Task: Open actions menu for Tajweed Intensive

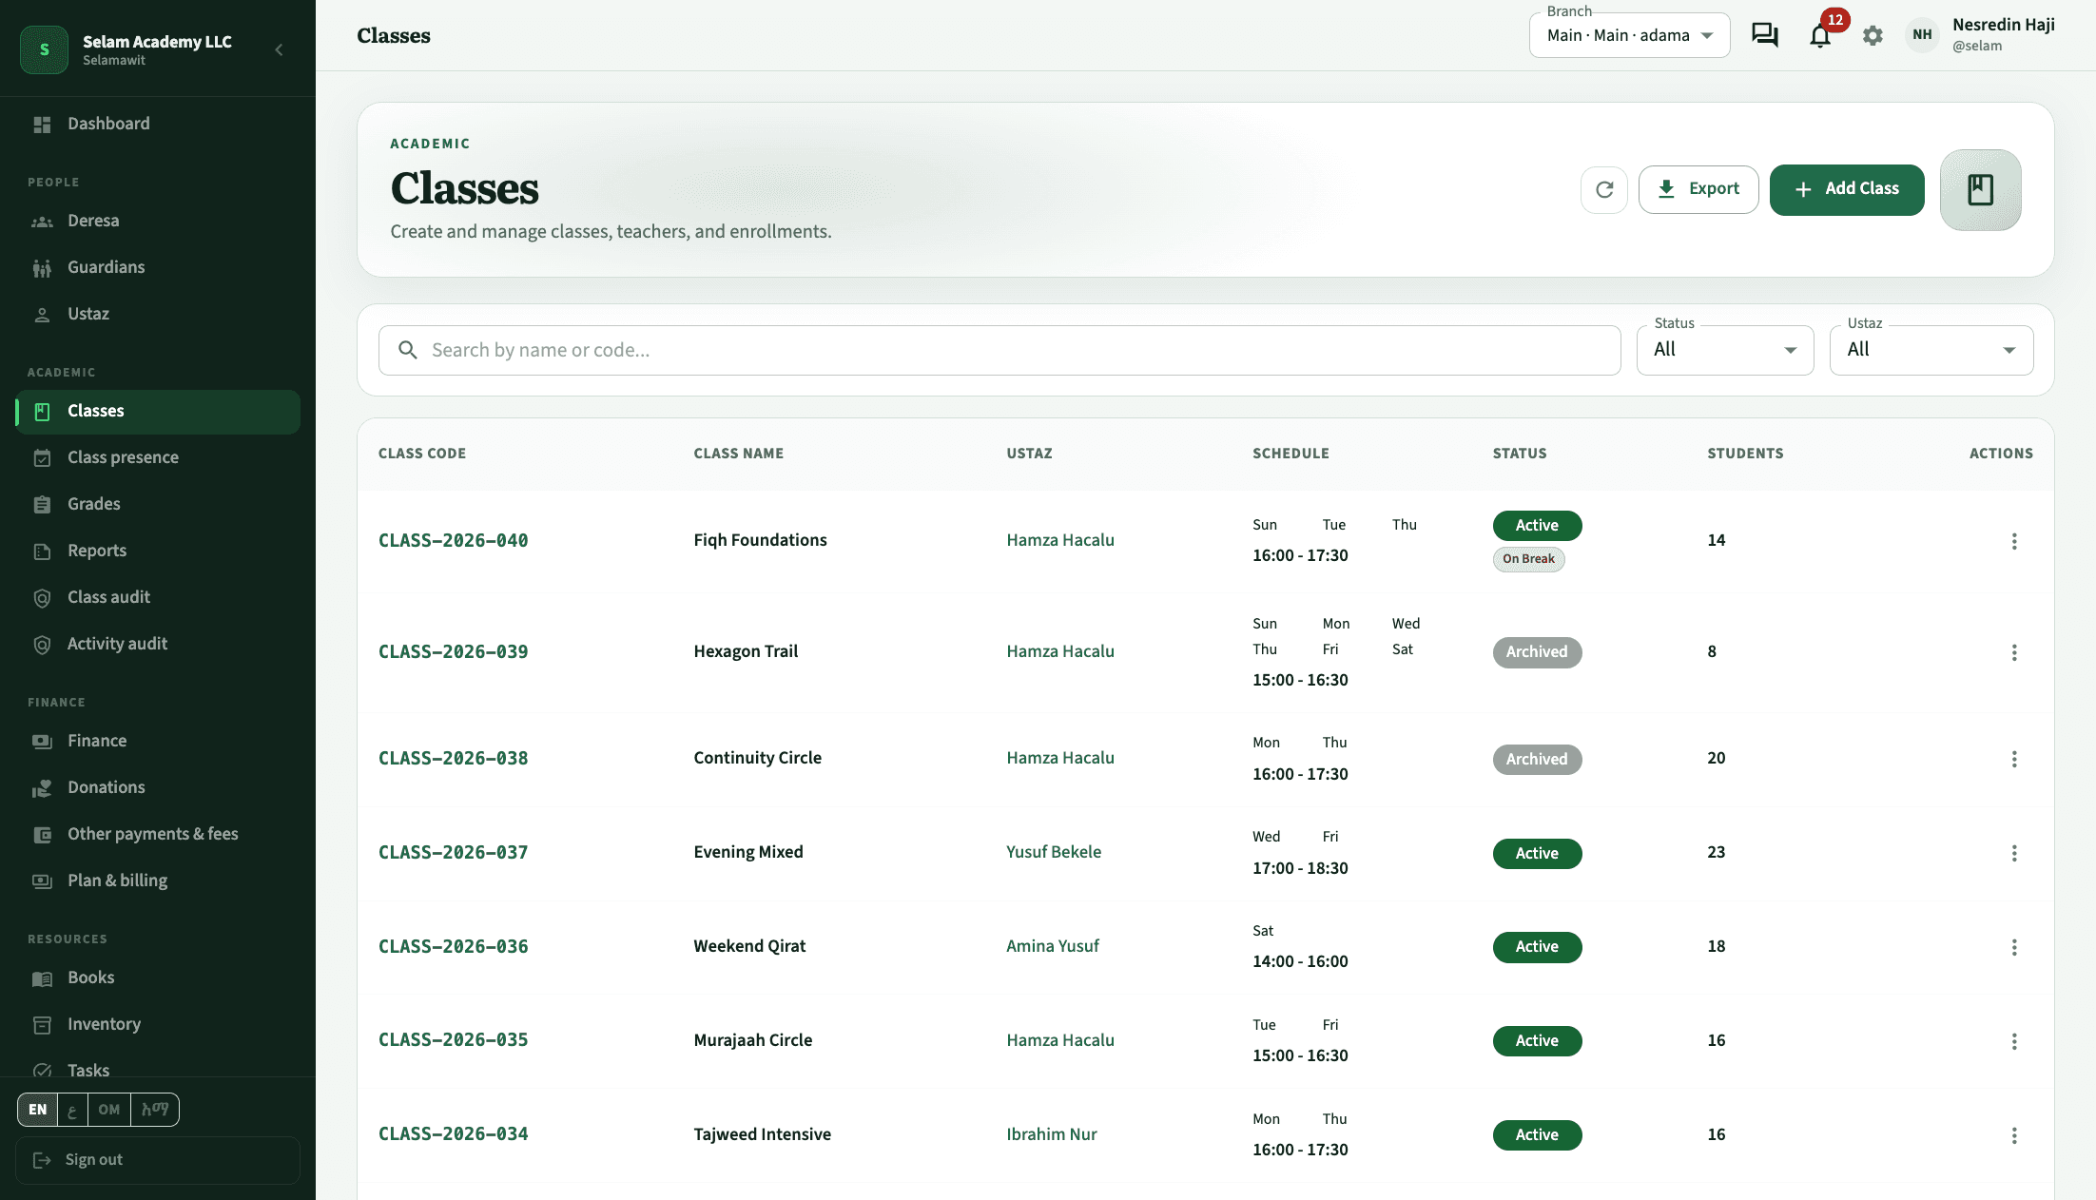Action: (x=2014, y=1135)
